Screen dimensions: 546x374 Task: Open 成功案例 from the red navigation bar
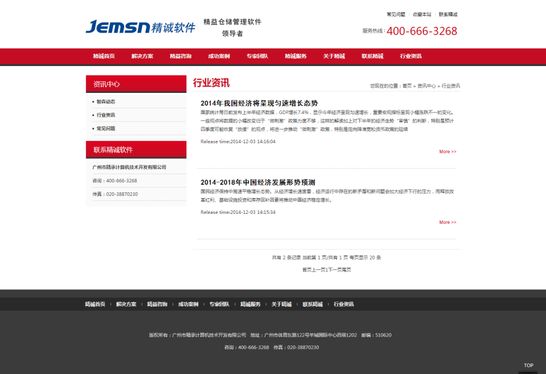219,56
